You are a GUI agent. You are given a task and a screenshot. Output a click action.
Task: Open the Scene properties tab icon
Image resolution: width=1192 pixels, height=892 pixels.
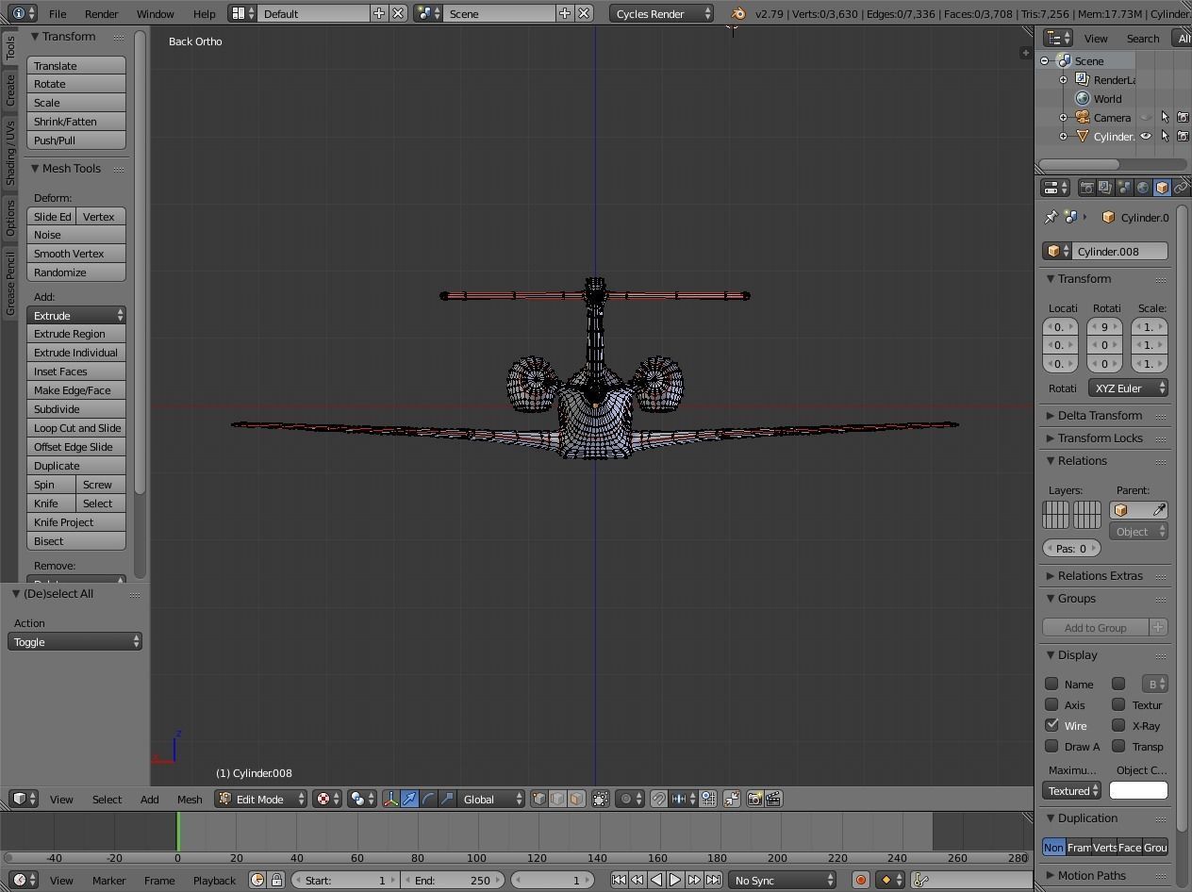point(1124,188)
